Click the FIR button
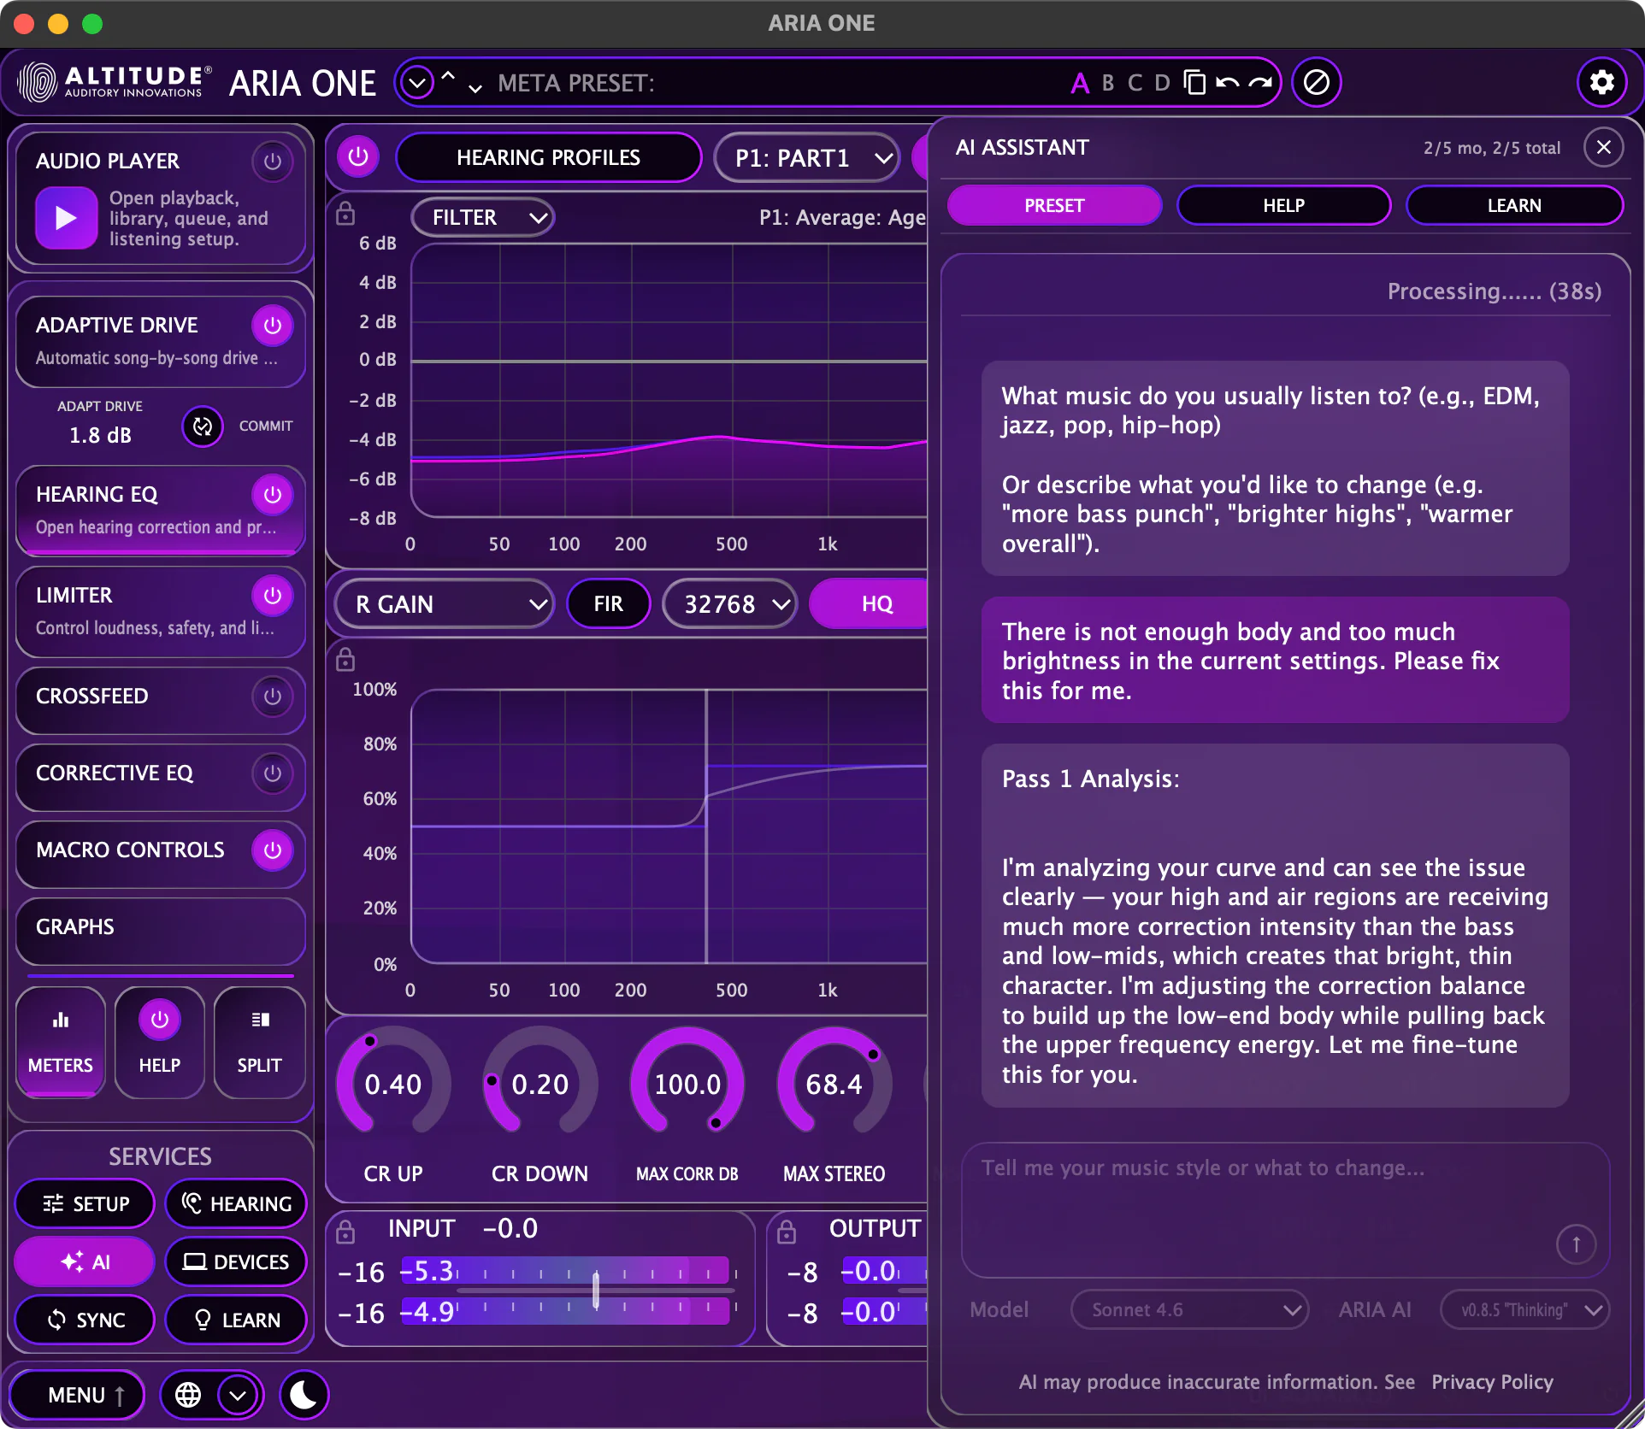This screenshot has height=1429, width=1645. click(608, 603)
